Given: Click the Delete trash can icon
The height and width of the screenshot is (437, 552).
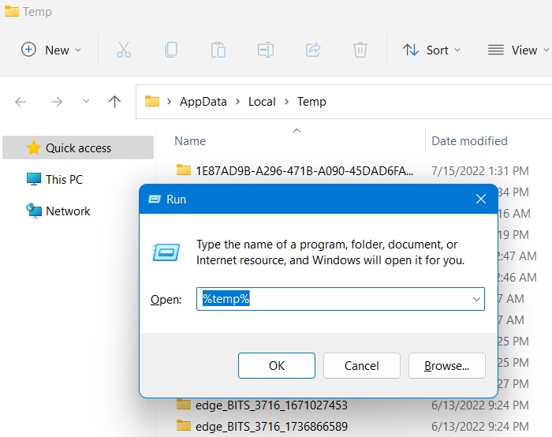Looking at the screenshot, I should tap(360, 50).
